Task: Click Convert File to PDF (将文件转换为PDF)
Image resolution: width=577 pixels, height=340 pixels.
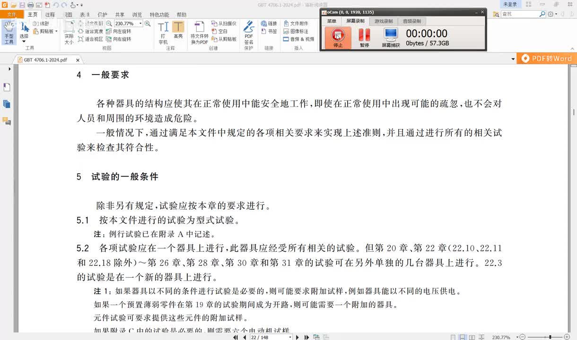Action: pos(200,33)
